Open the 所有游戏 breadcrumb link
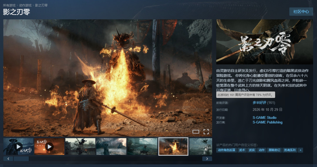 coord(9,5)
